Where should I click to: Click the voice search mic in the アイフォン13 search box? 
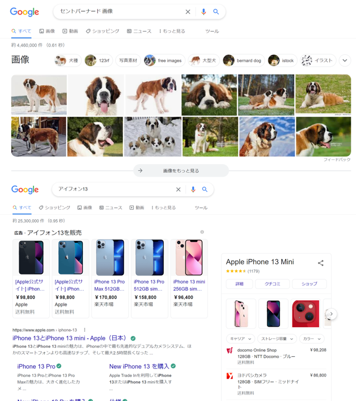(193, 189)
